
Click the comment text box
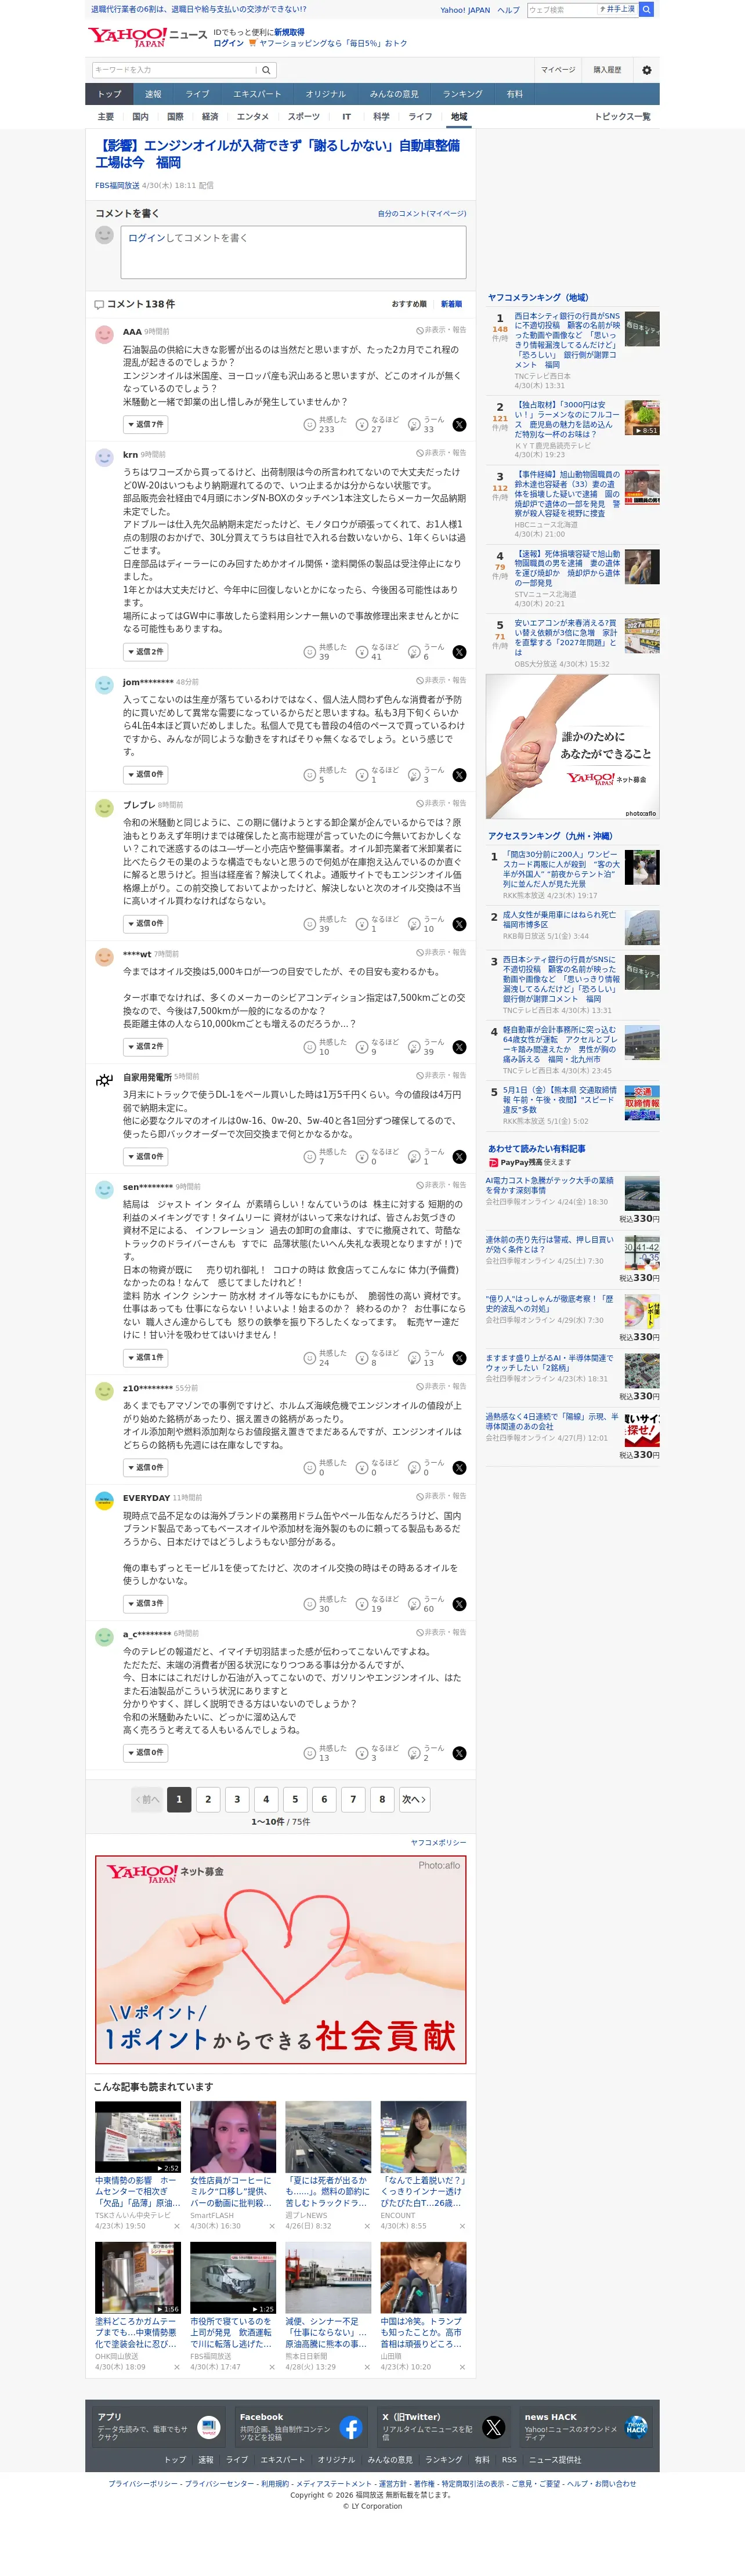293,252
